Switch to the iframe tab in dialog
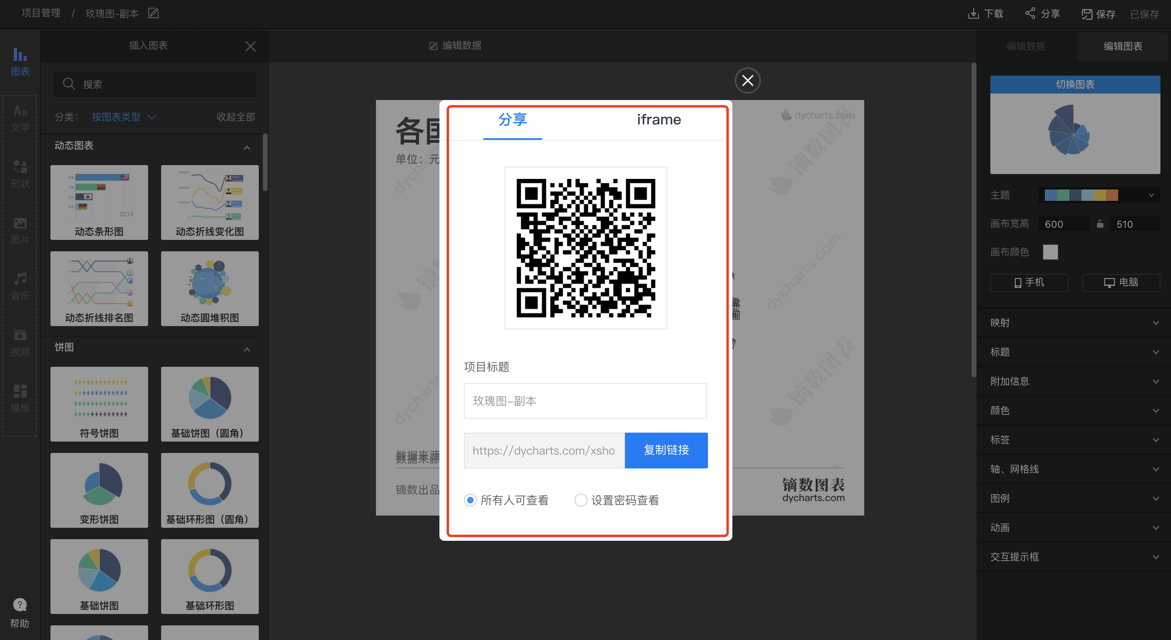 pyautogui.click(x=659, y=120)
